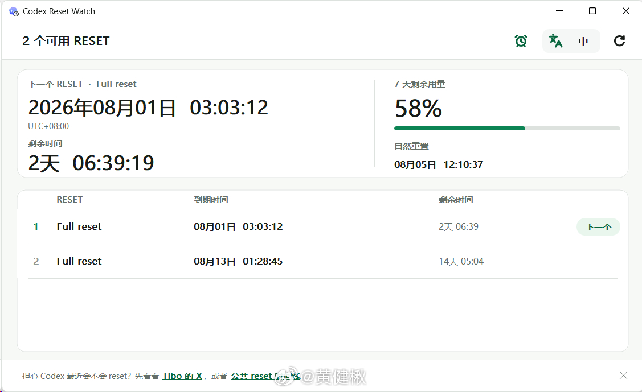Viewport: 642px width, 392px height.
Task: Click the RESET column header
Action: tap(69, 200)
